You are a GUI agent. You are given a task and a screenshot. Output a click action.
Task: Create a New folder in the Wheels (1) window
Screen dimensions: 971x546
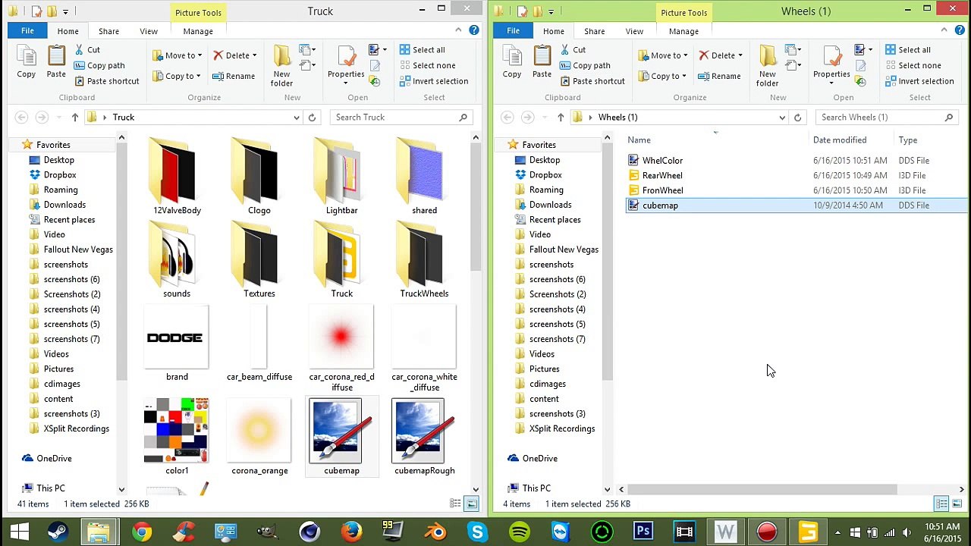(x=767, y=65)
